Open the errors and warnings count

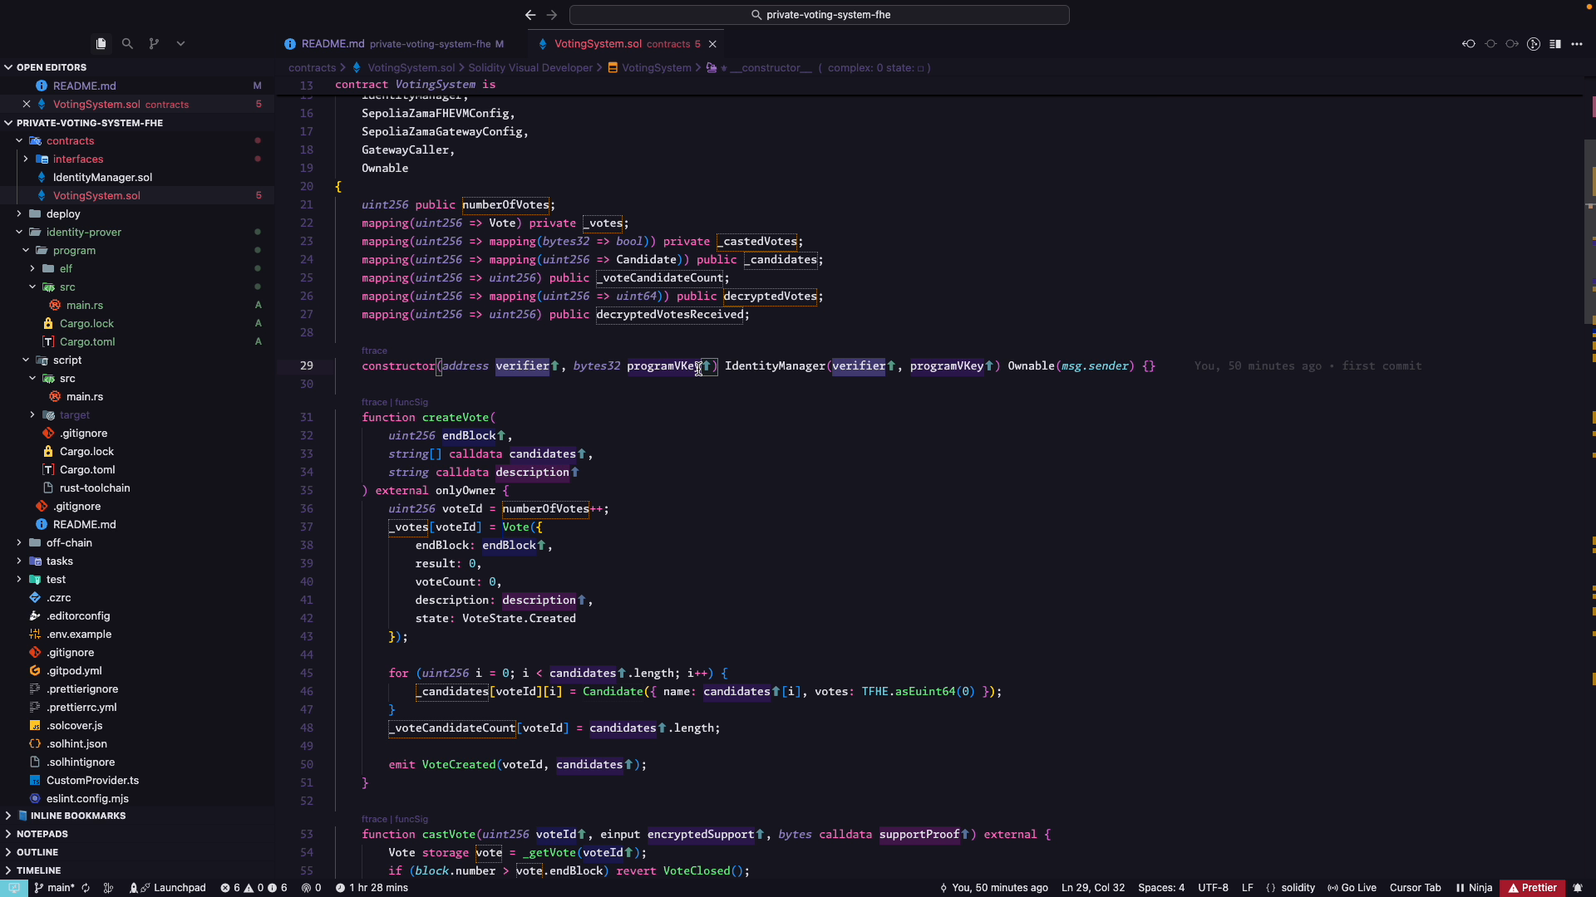pos(254,888)
